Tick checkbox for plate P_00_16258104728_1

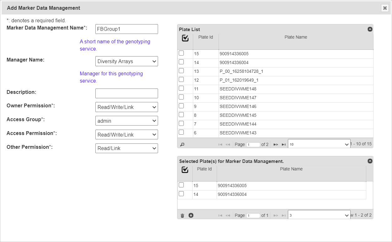click(181, 71)
